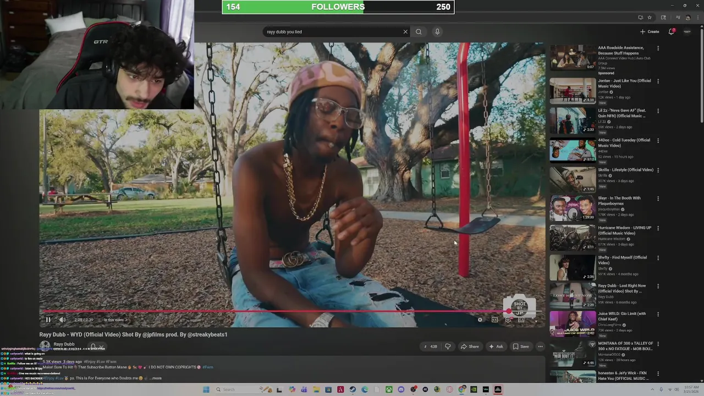
Task: Open Steam from the taskbar
Action: tap(353, 389)
